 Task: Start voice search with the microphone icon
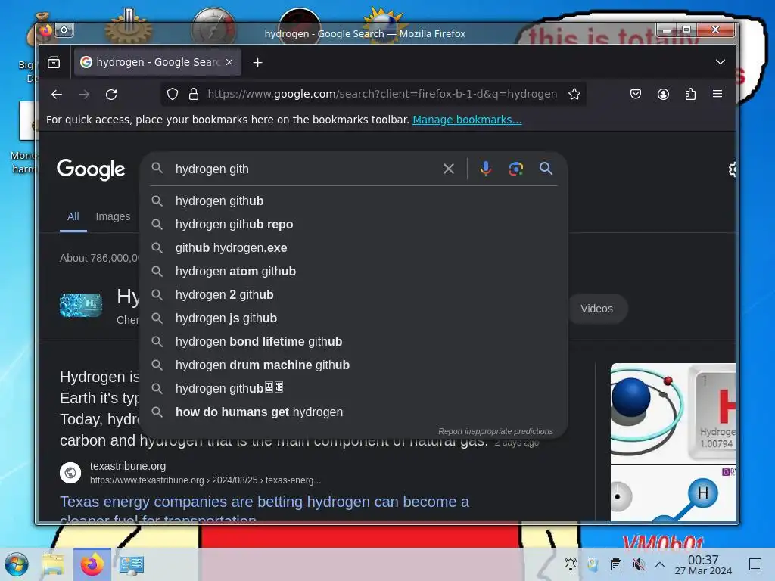pyautogui.click(x=486, y=169)
